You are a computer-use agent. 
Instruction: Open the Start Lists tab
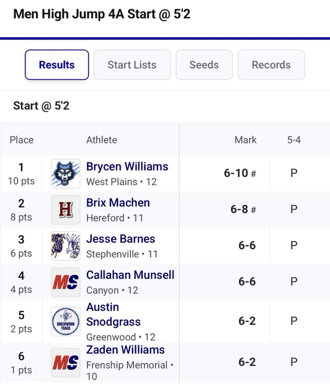click(132, 65)
